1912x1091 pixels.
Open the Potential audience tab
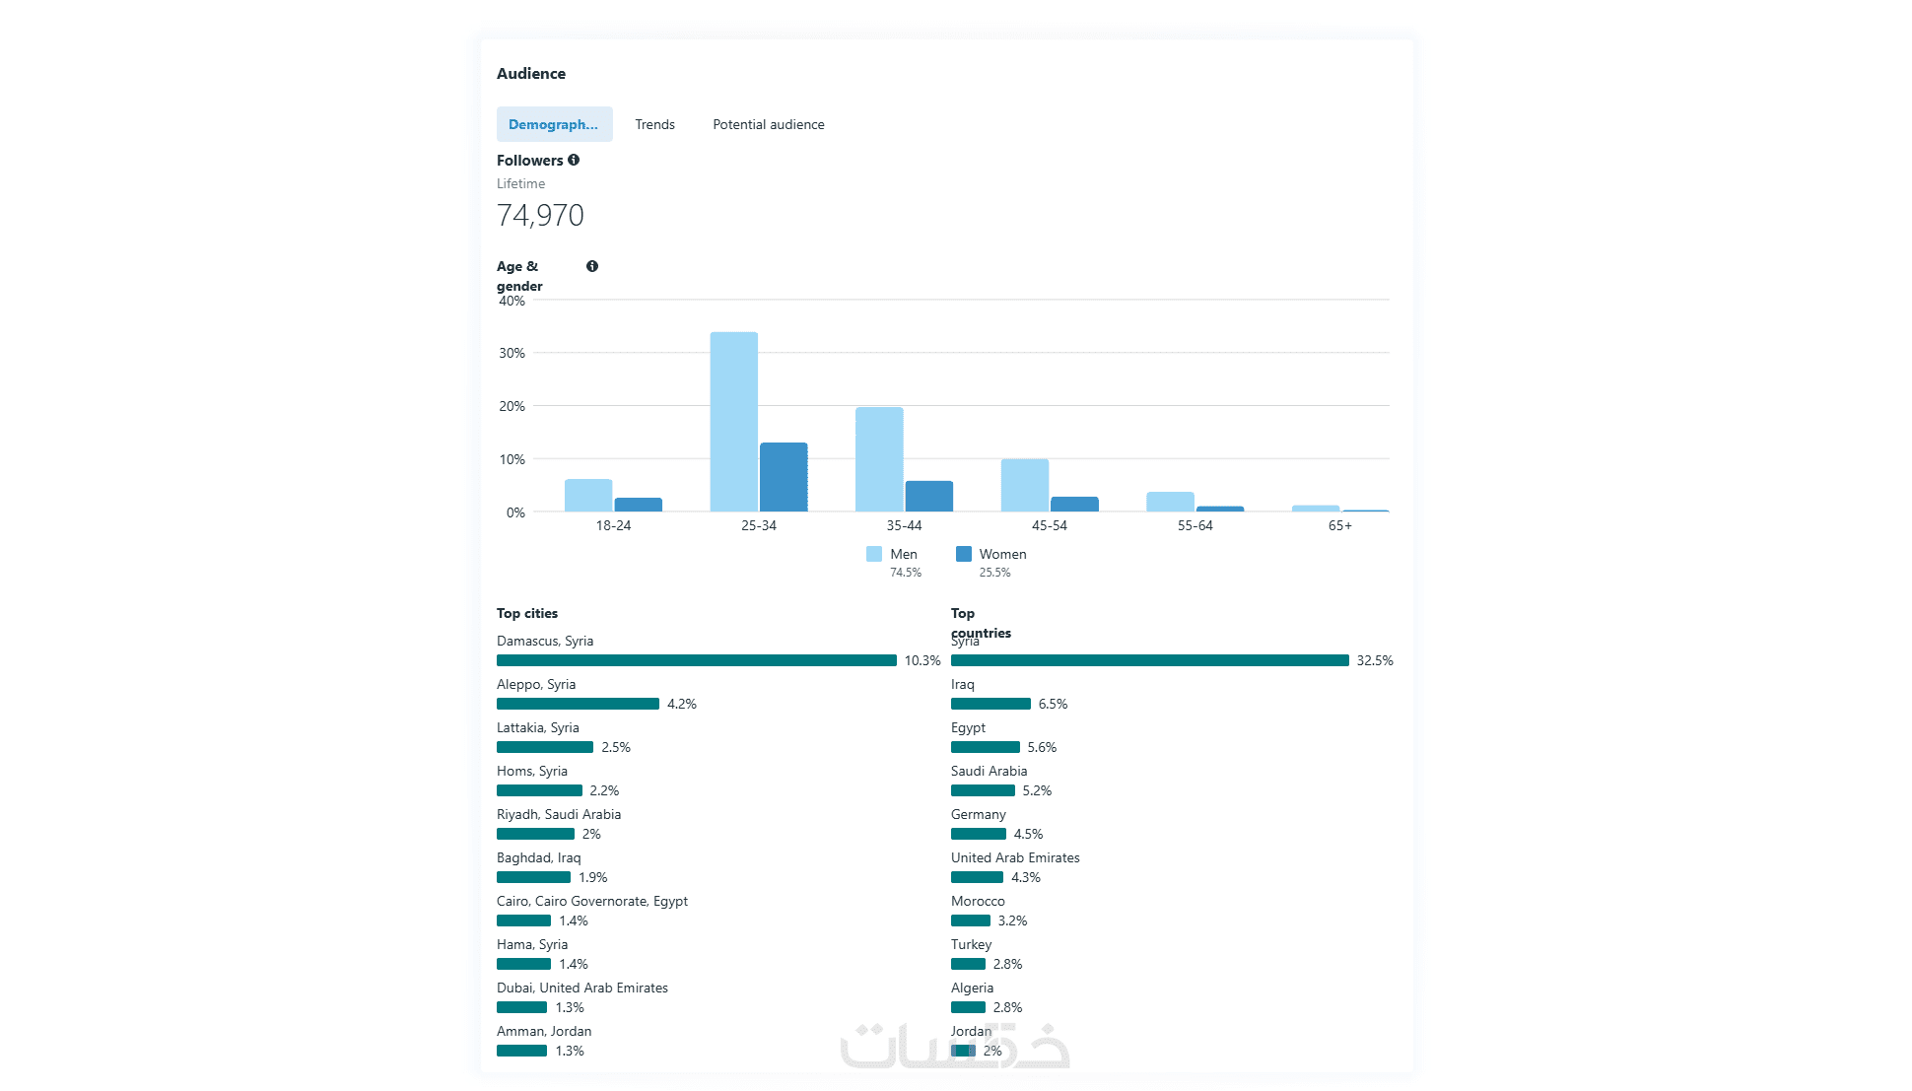[768, 124]
